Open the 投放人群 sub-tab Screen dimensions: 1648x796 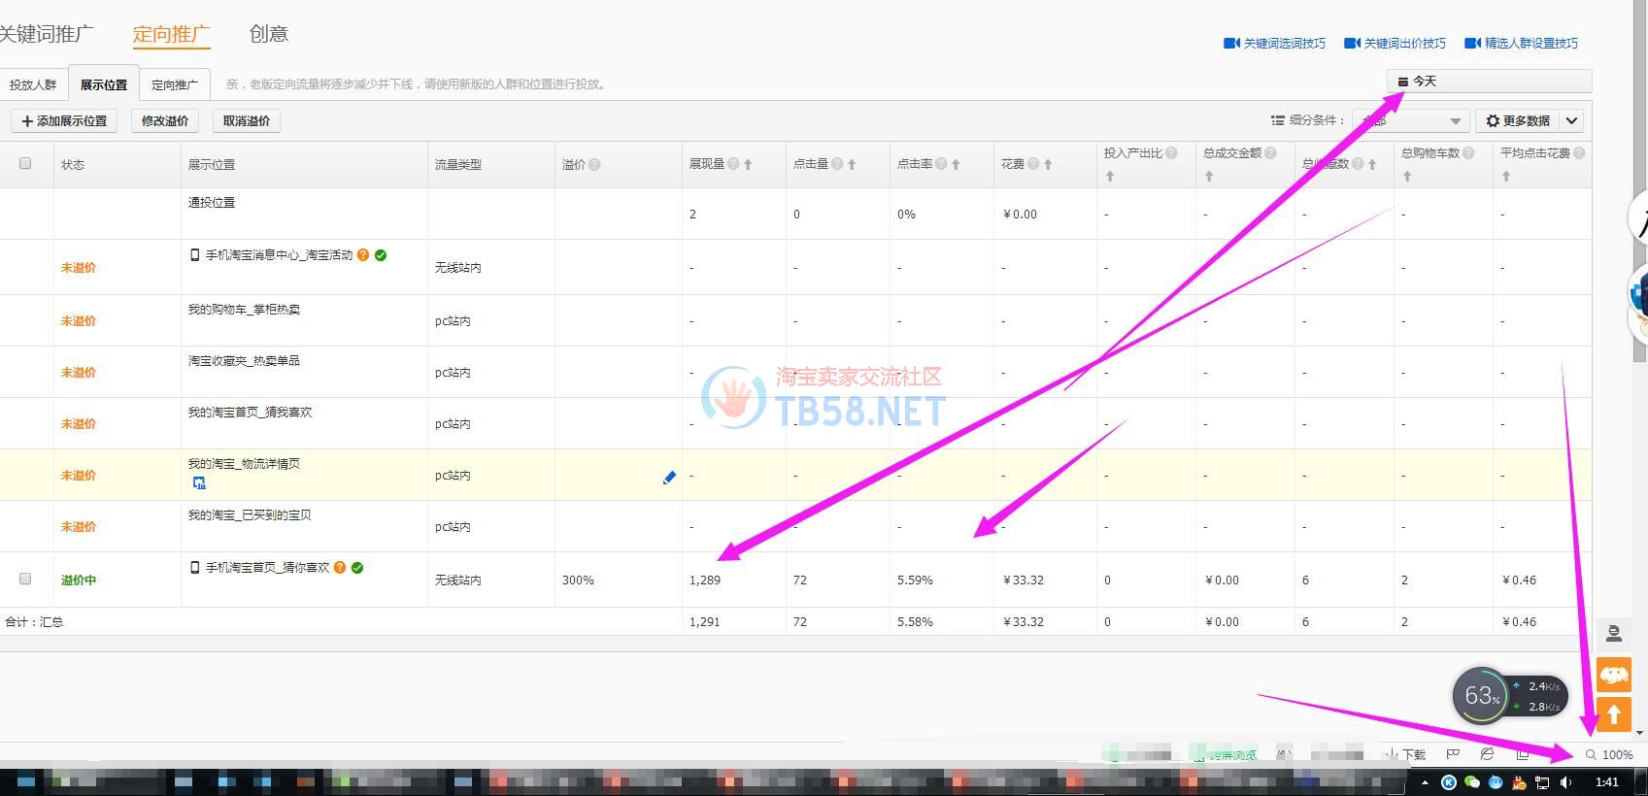click(x=33, y=84)
